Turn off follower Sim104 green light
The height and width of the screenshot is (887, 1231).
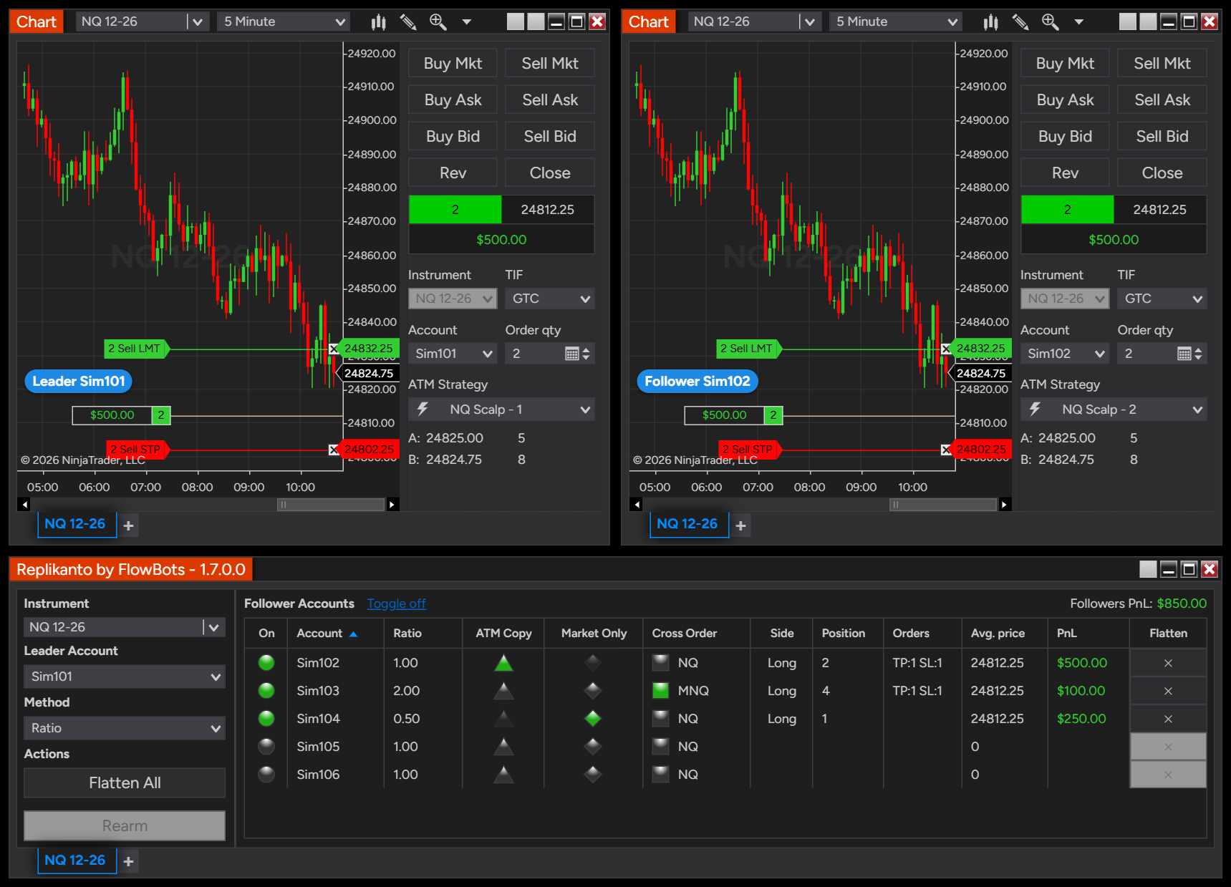point(266,719)
